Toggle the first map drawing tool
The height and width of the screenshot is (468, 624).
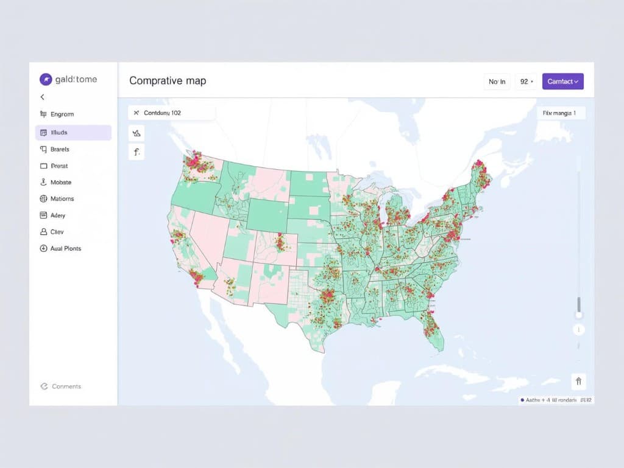136,133
